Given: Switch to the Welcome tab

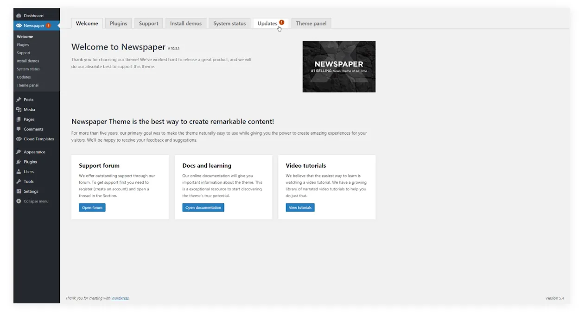Looking at the screenshot, I should [87, 23].
